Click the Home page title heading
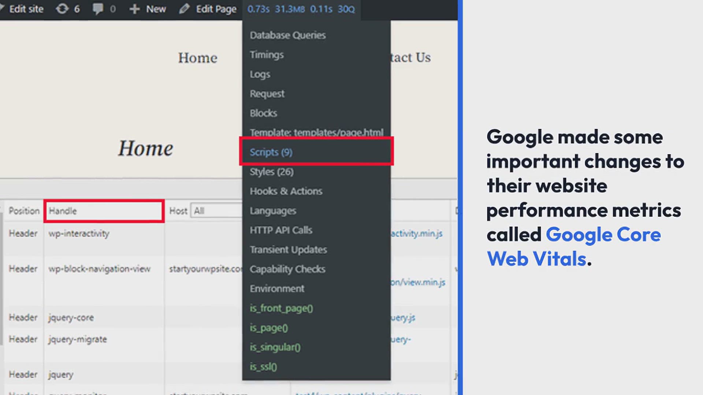703x395 pixels. (145, 148)
